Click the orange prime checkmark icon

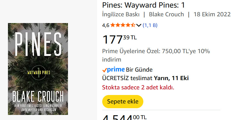point(105,70)
